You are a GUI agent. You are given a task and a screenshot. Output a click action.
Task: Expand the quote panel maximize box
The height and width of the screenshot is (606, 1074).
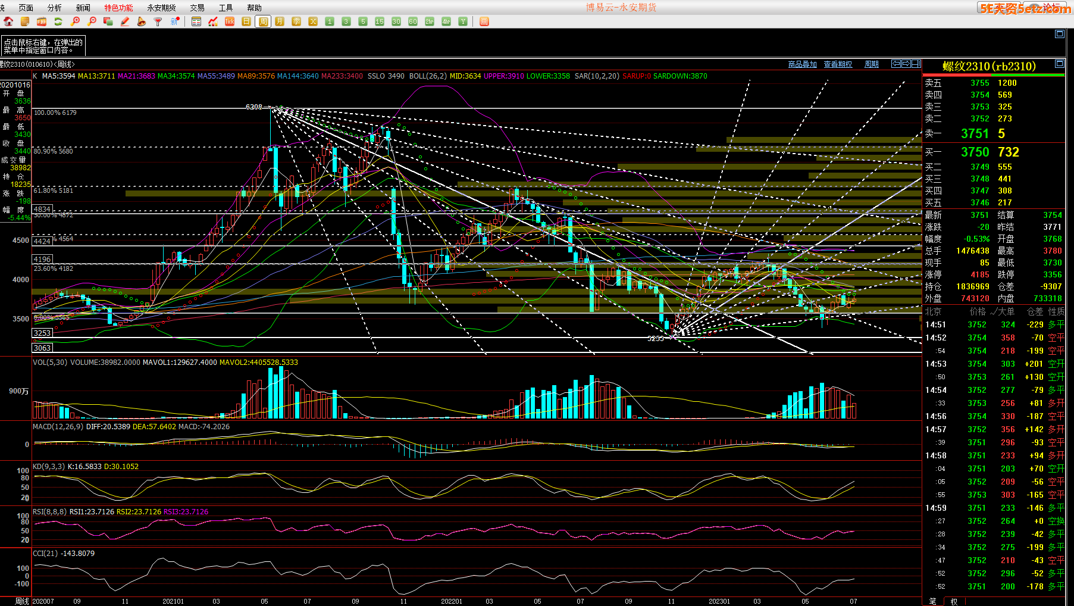click(x=1059, y=64)
